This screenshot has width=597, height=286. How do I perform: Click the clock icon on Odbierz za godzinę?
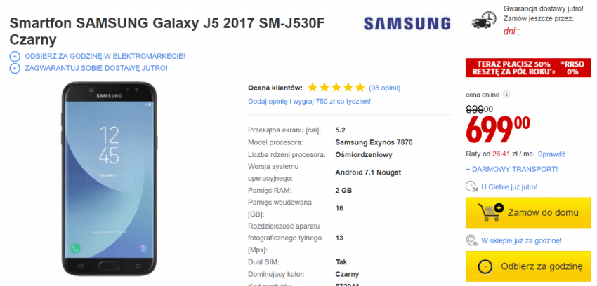(485, 266)
